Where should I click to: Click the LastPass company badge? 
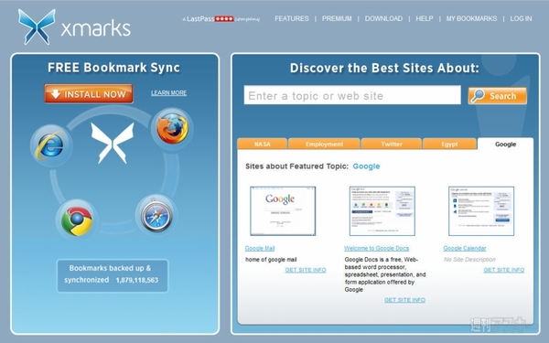pyautogui.click(x=221, y=19)
